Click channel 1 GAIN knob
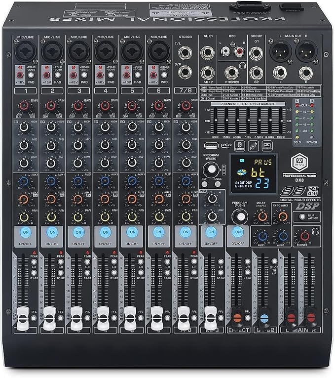Viewport: 335px width, 378px height. 24,106
